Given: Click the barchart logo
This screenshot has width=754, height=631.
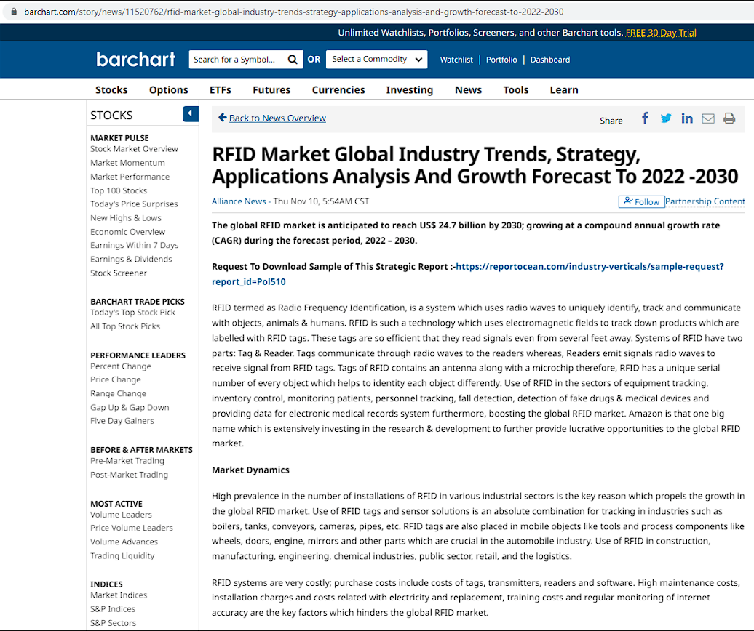Looking at the screenshot, I should (x=136, y=60).
